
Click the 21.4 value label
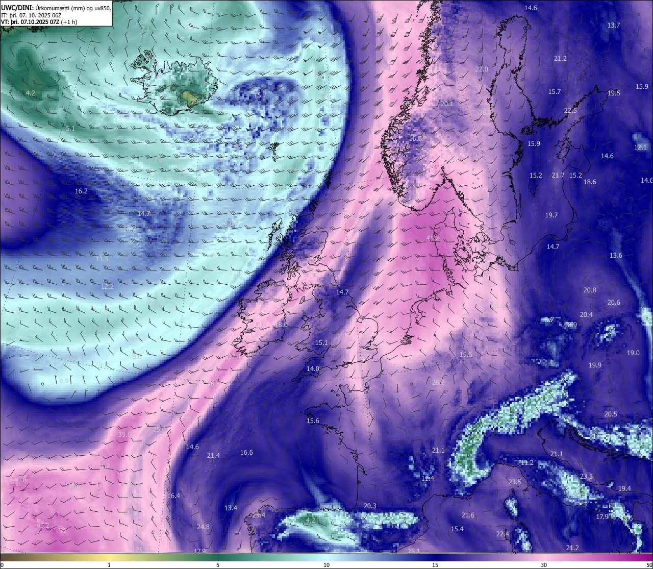[x=213, y=455]
